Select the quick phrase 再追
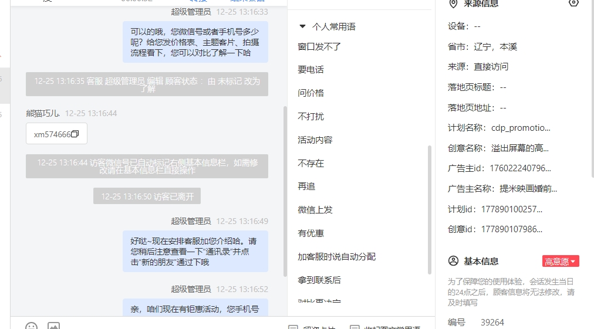 click(x=306, y=186)
